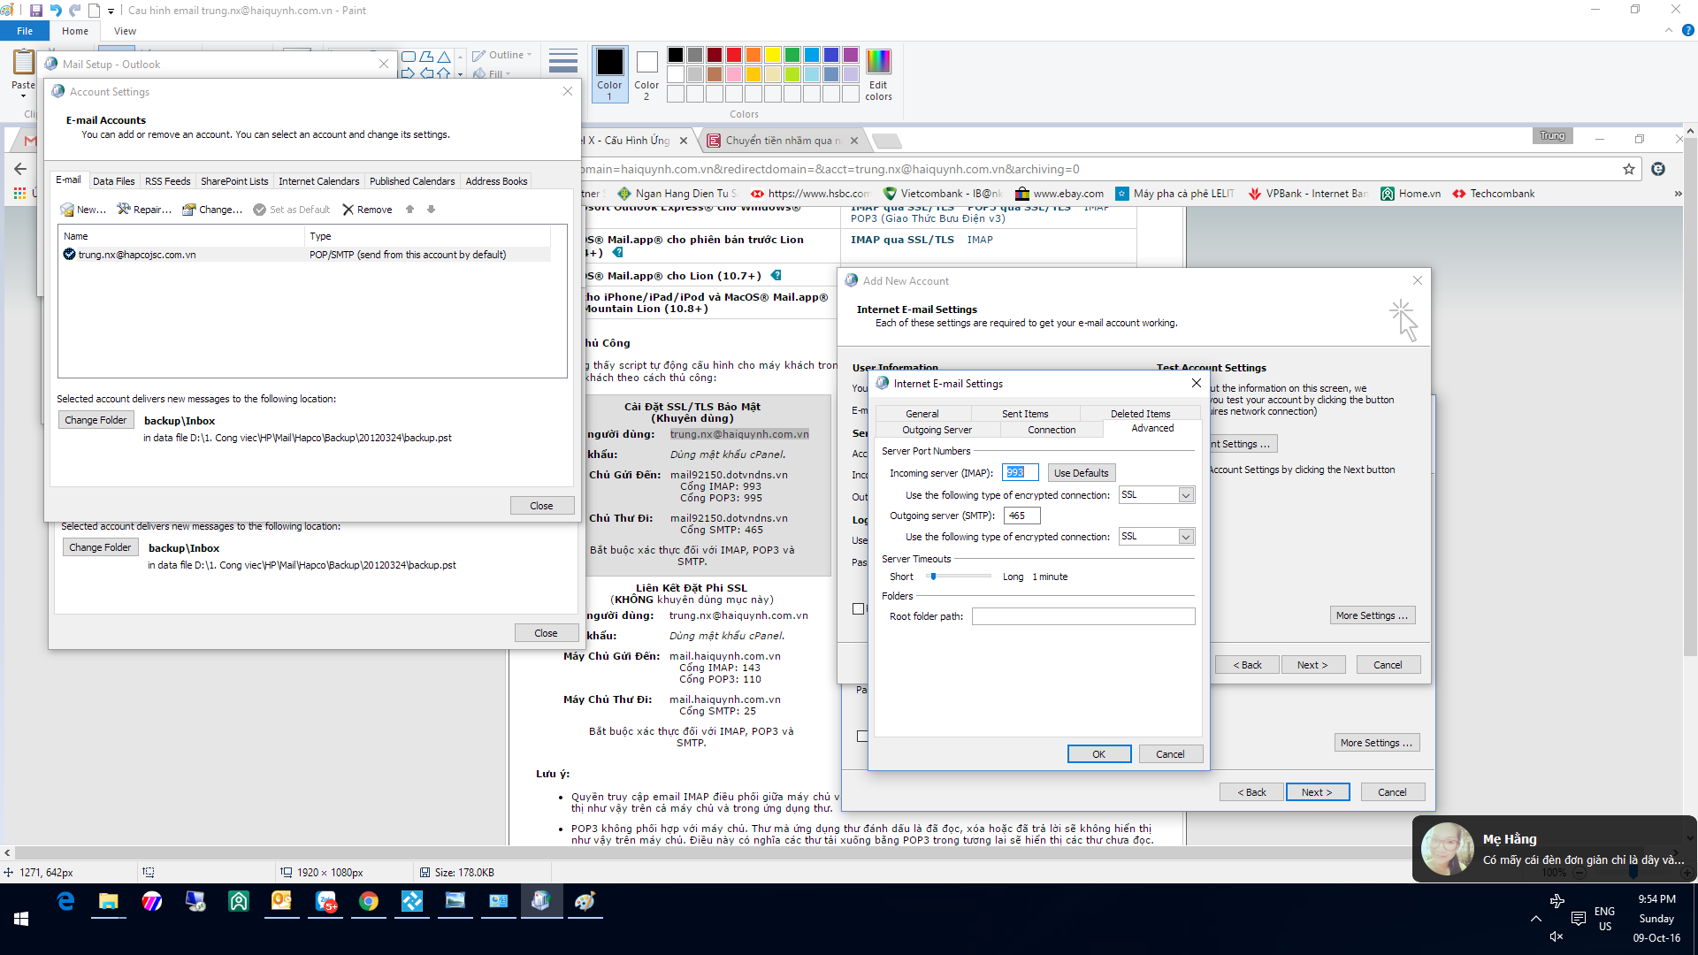Open Microsoft Edge from the taskbar
1698x955 pixels.
(x=65, y=901)
